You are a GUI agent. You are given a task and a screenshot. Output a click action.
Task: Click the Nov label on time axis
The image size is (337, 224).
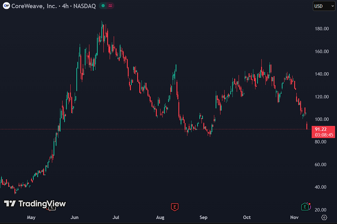click(x=294, y=217)
